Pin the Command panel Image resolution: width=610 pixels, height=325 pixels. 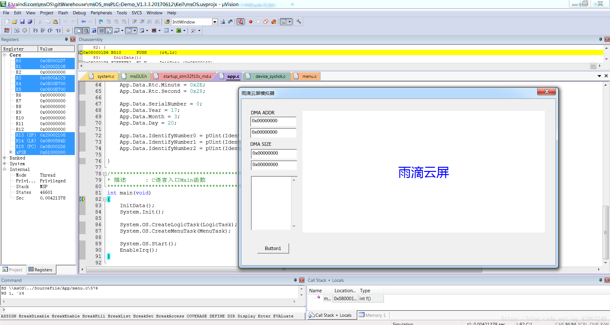tap(295, 280)
